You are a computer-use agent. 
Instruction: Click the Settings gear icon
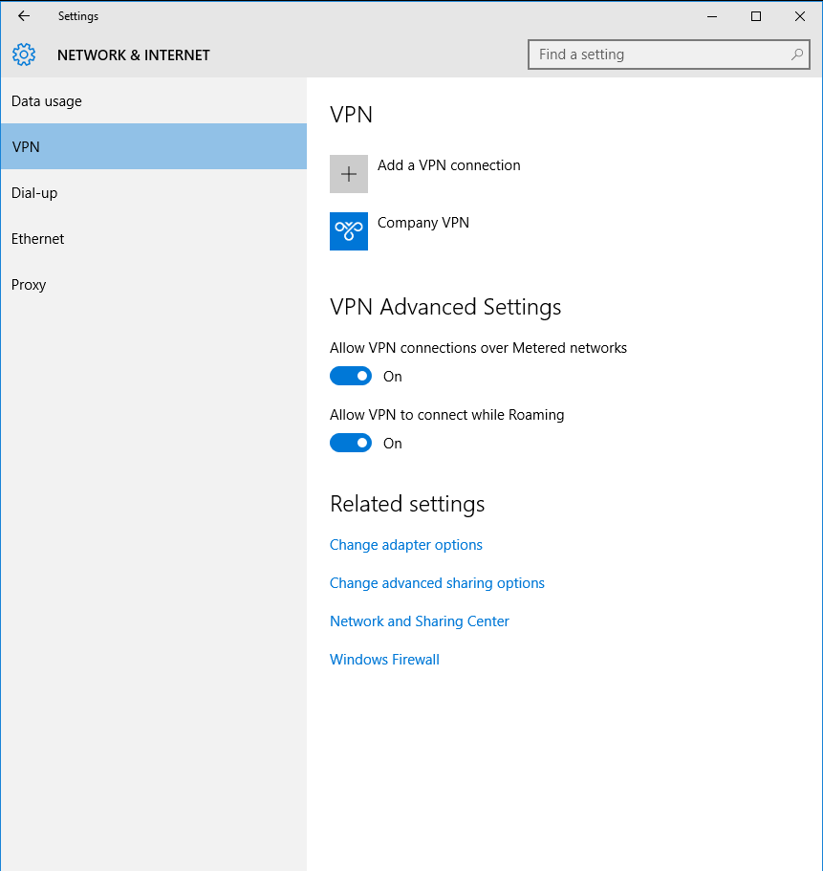coord(24,54)
